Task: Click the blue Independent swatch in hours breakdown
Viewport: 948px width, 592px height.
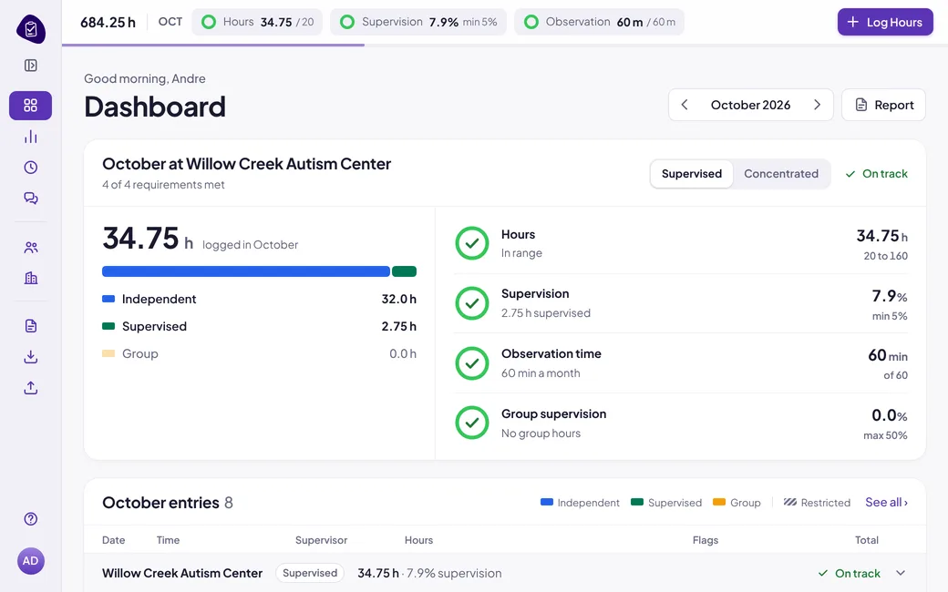Action: tap(108, 299)
